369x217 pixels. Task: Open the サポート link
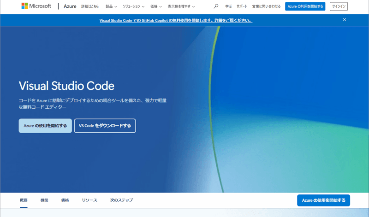(242, 6)
